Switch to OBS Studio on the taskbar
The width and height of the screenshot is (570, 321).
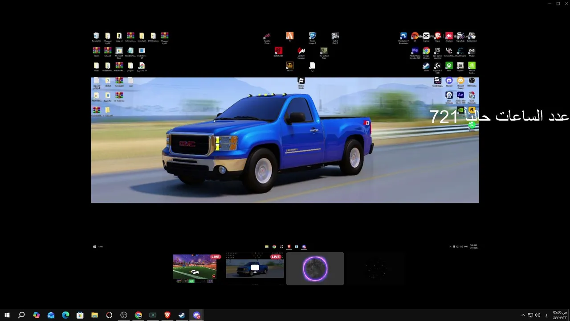coord(124,315)
